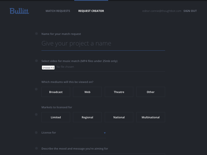Click the Bullitt logo
Viewport: 207px width, 155px height.
(x=19, y=11)
